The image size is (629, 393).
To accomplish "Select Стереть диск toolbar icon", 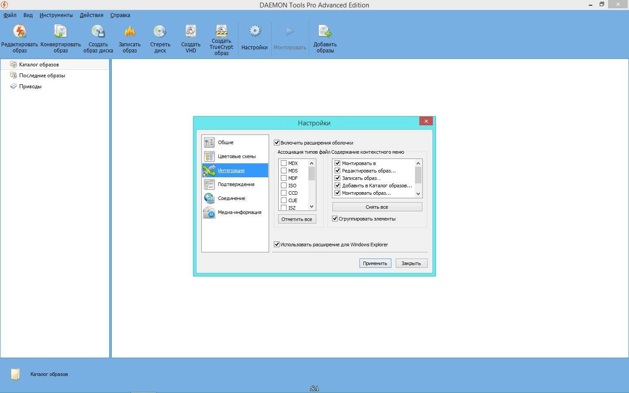I will [160, 31].
